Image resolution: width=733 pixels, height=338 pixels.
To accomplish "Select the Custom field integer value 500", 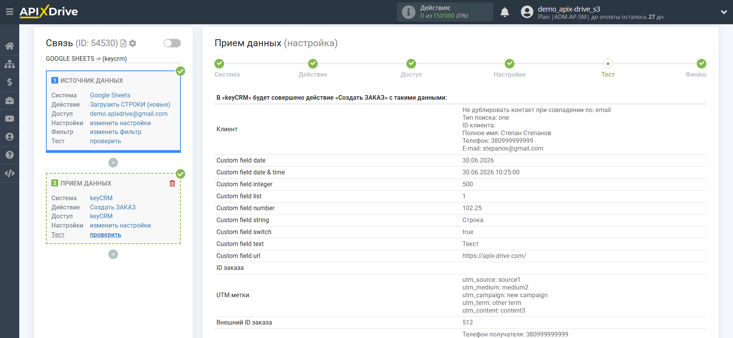I will [x=468, y=184].
